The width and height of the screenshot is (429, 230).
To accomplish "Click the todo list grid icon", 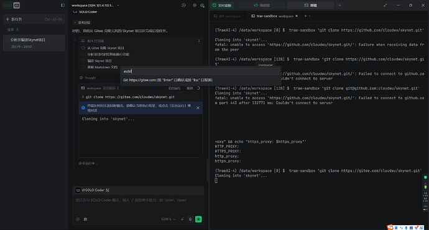I will 83,41.
